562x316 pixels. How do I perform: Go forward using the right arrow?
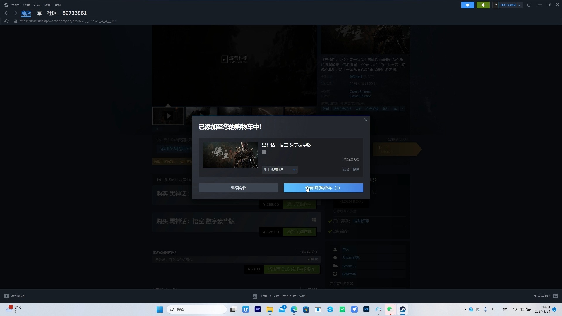(x=15, y=13)
